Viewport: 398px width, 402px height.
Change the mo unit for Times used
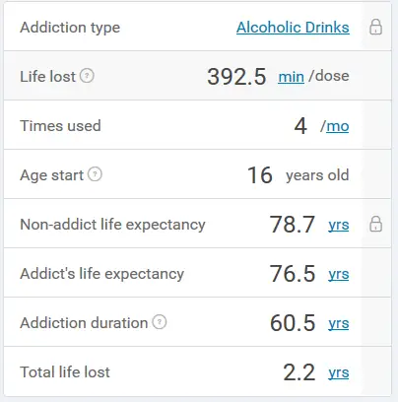click(338, 126)
